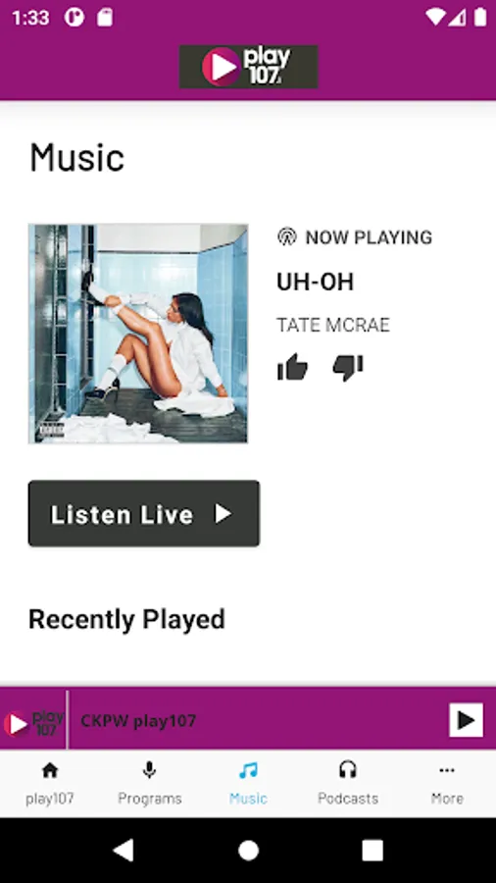Image resolution: width=496 pixels, height=883 pixels.
Task: Tap the play107 logo in the header
Action: [249, 67]
